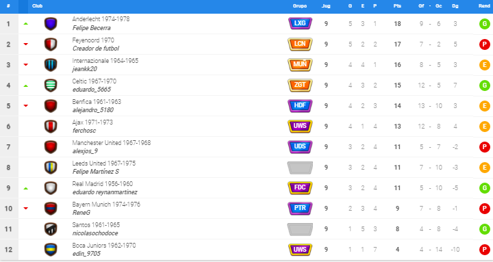Select the FDC group badge

tap(300, 187)
